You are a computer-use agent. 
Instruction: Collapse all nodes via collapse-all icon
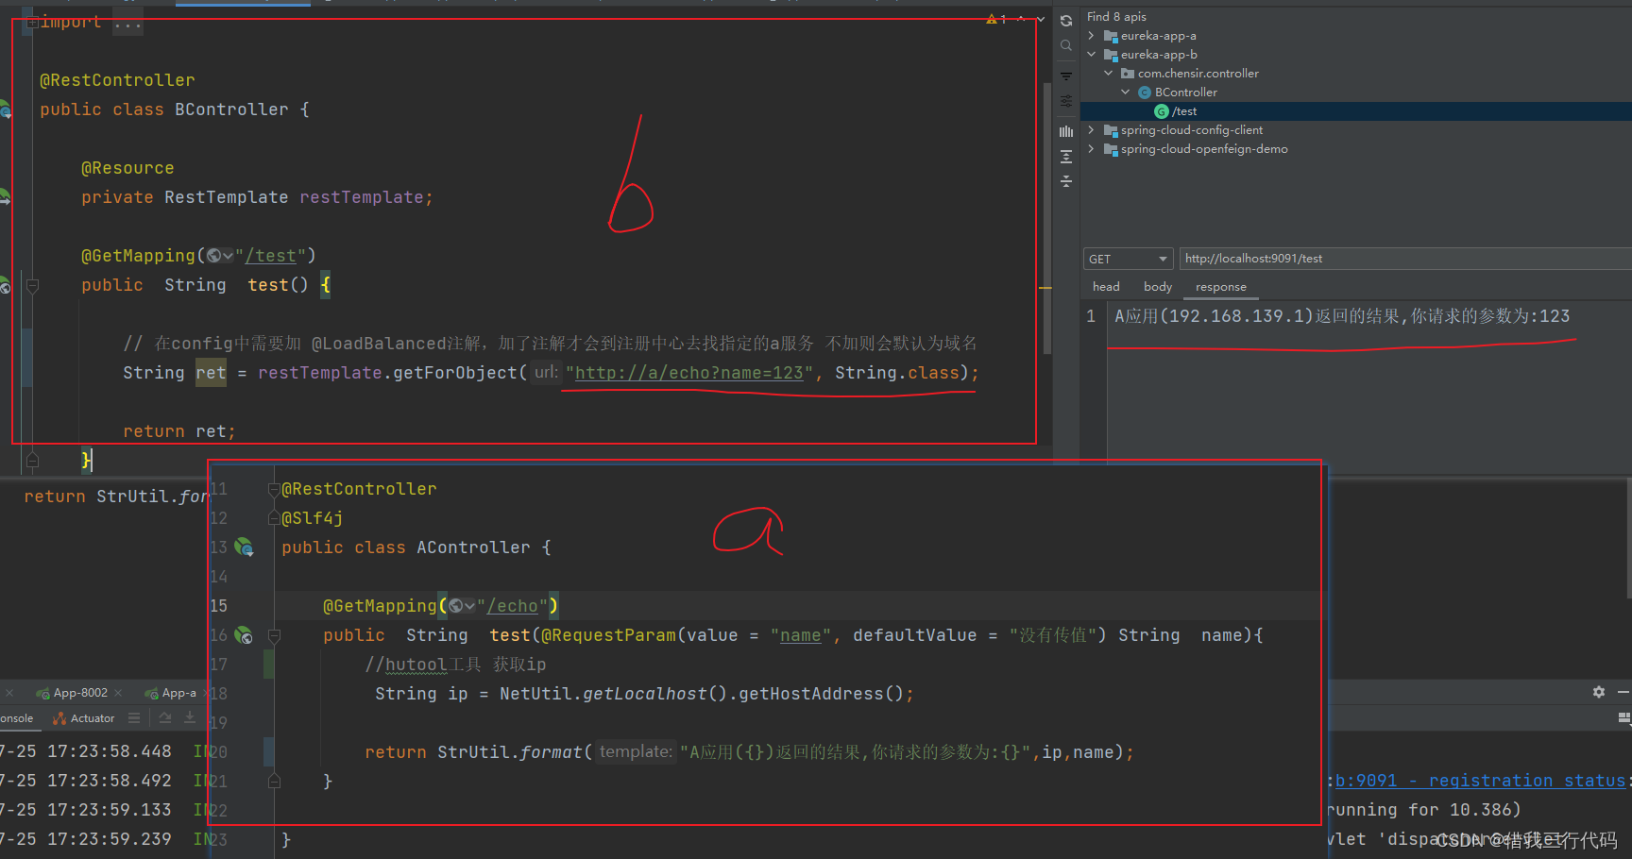point(1066,181)
